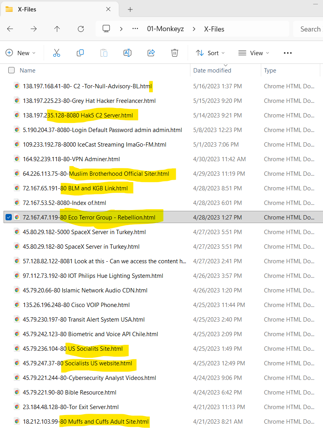Click date 5/16/2023 1:37 PM
323x428 pixels.
218,86
